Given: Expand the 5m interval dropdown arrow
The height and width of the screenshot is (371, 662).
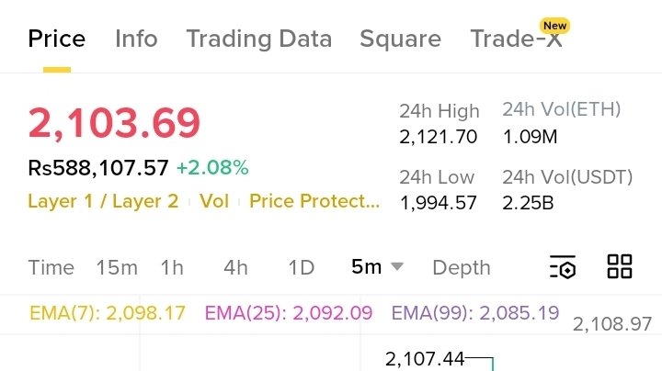Looking at the screenshot, I should (397, 267).
